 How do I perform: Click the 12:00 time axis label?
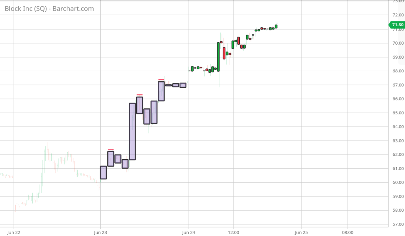(x=233, y=232)
